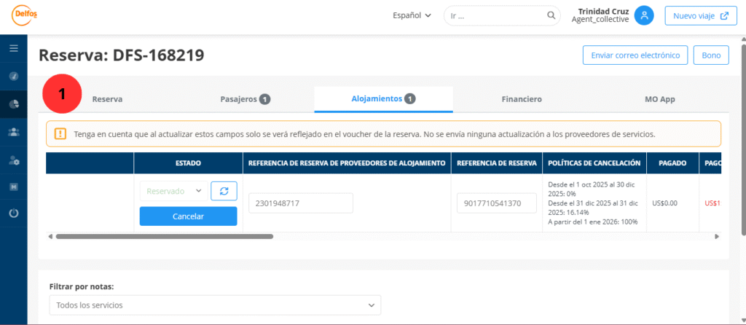Click the supplier reference field 2301948717
The width and height of the screenshot is (746, 325).
pos(300,203)
